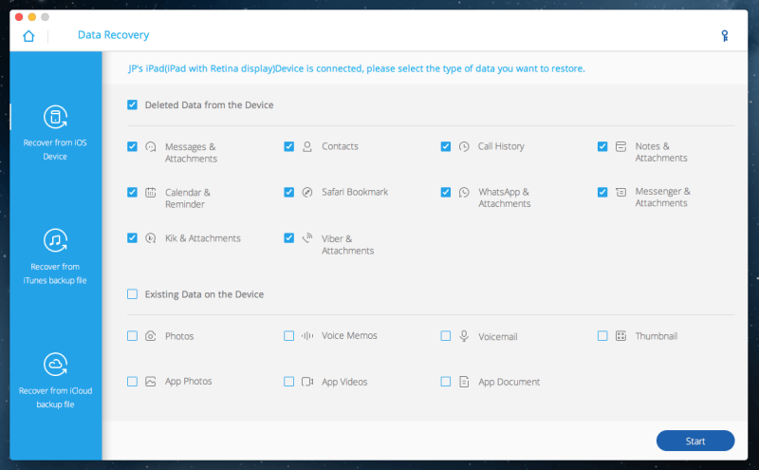Click the Data Recovery title link
Image resolution: width=759 pixels, height=470 pixels.
click(113, 35)
